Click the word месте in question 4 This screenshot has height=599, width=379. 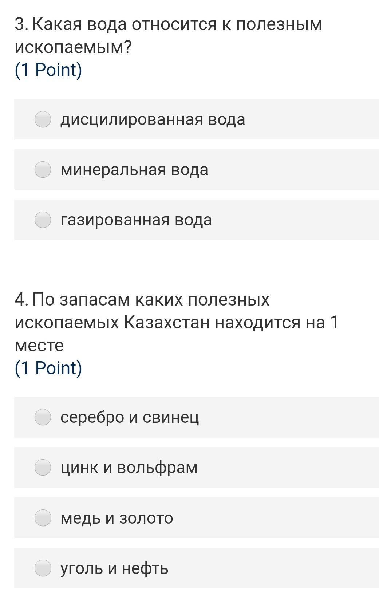(39, 345)
